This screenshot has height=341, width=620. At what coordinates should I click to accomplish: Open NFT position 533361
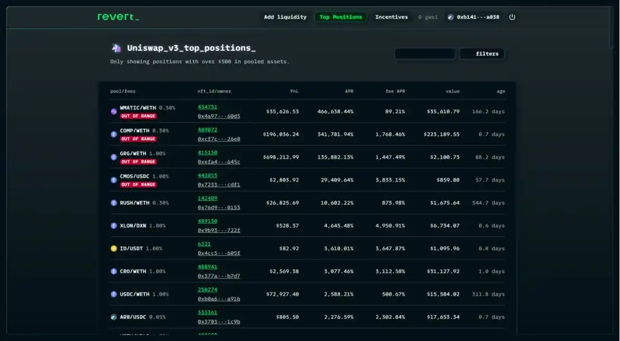click(208, 312)
